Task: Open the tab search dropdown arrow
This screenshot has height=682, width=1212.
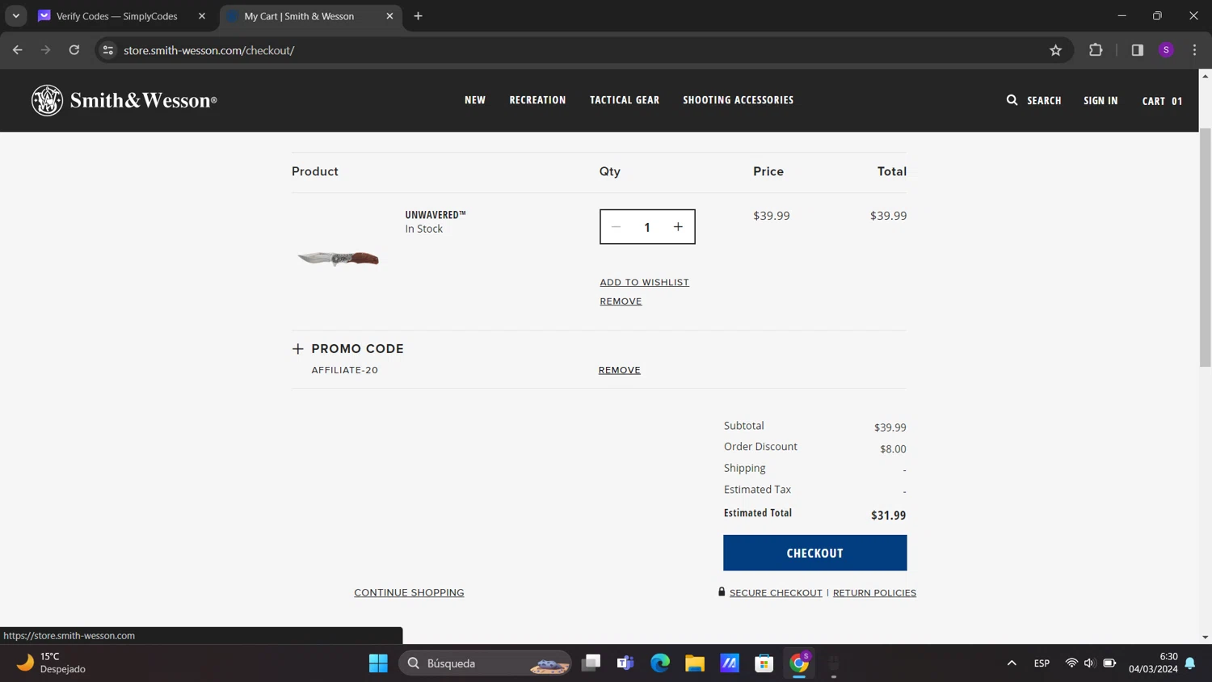Action: (16, 16)
